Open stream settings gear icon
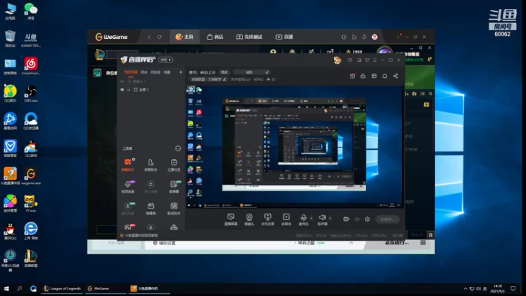 coord(368,219)
